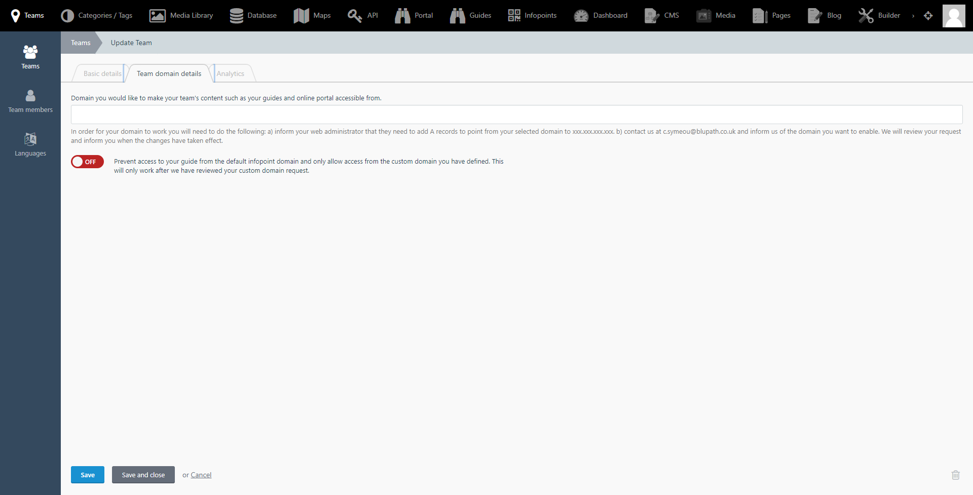Open the Portal binoculars icon
This screenshot has height=495, width=973.
(x=402, y=16)
